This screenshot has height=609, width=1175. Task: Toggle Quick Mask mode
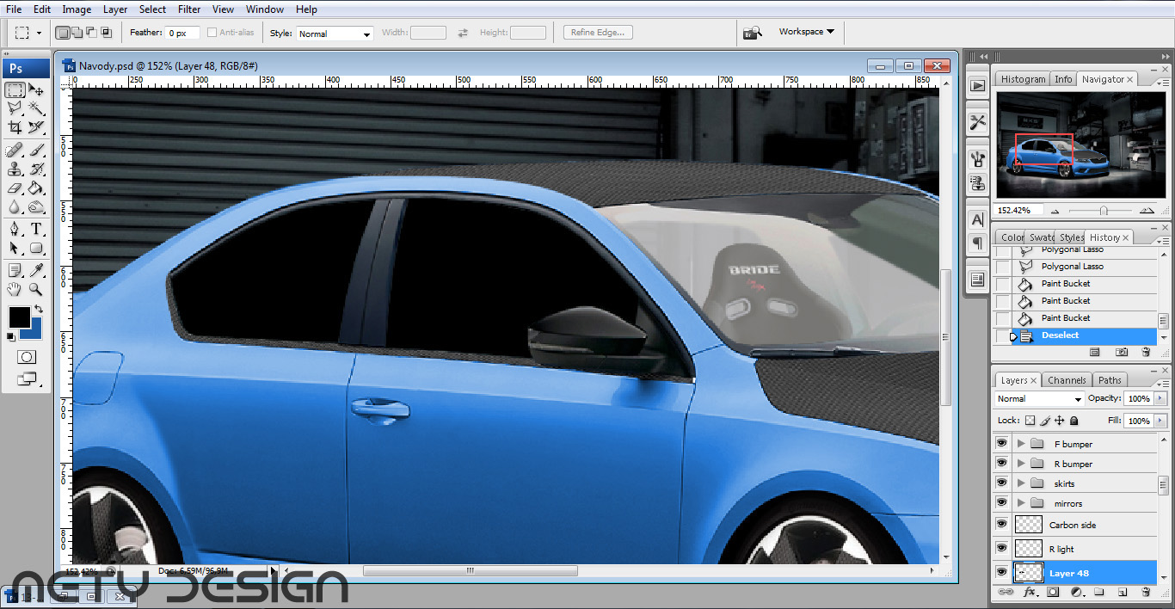27,357
